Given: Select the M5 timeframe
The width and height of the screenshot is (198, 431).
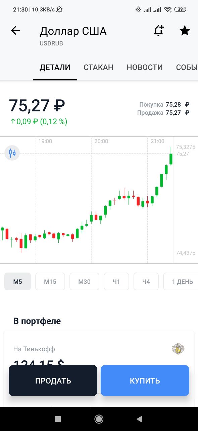Looking at the screenshot, I should [18, 281].
